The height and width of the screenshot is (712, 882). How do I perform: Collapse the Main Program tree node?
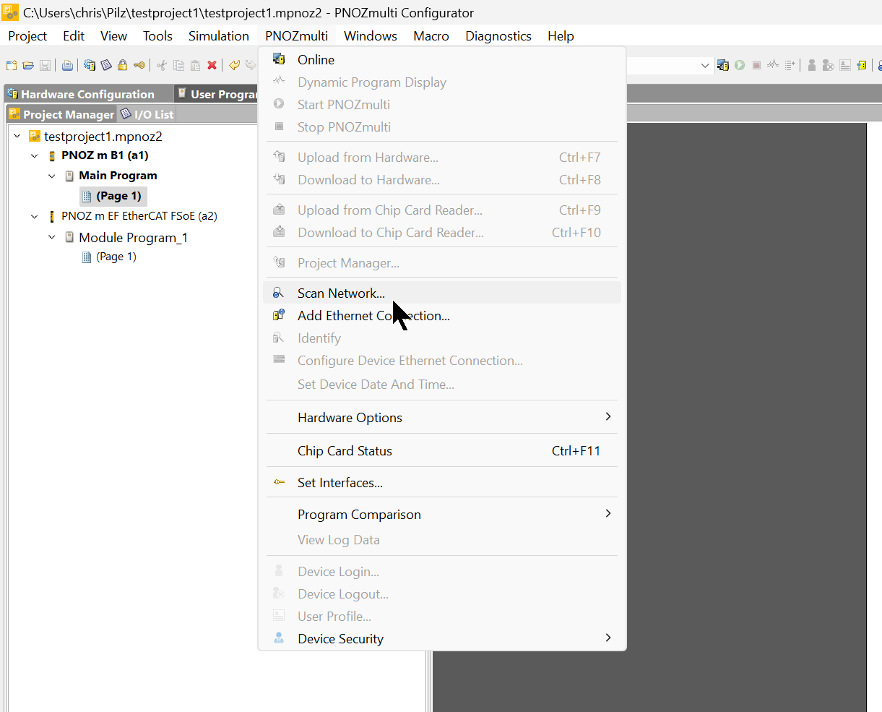[x=52, y=176]
